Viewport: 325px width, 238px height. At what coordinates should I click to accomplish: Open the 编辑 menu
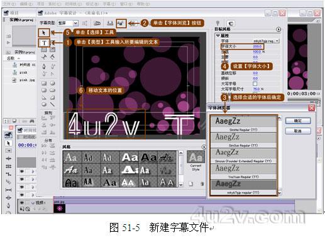coord(26,4)
